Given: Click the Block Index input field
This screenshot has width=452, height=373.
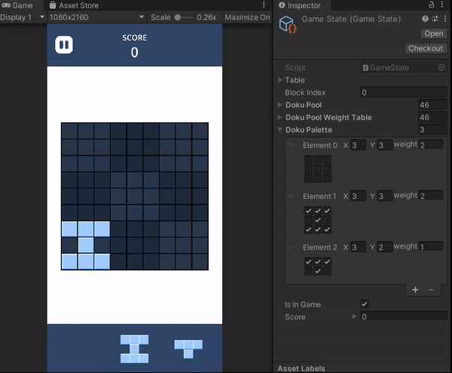Looking at the screenshot, I should (404, 92).
